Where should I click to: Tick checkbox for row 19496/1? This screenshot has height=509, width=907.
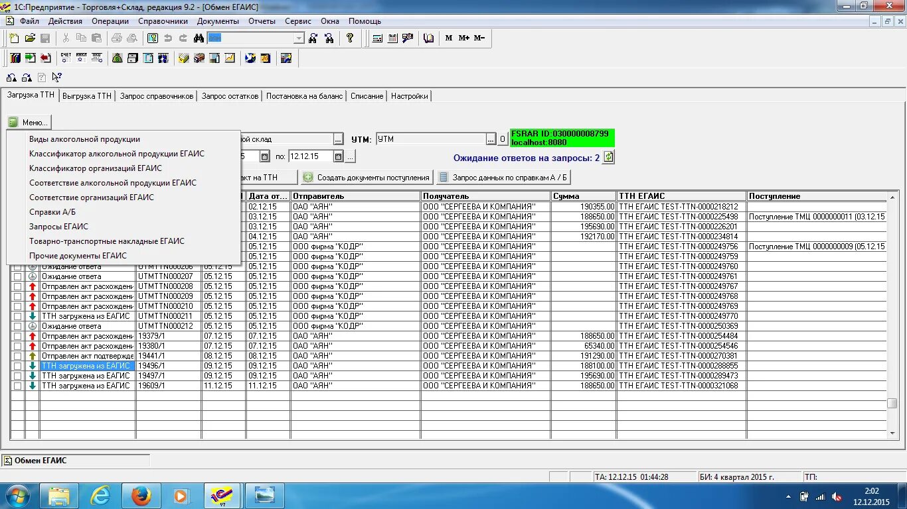pos(18,366)
